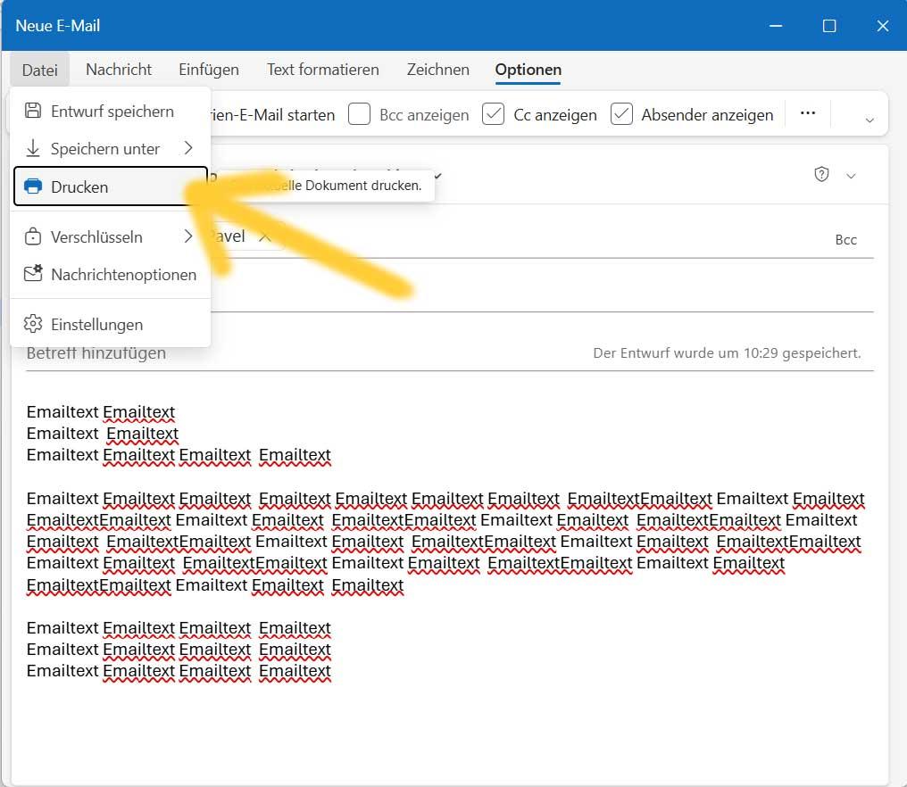The image size is (907, 787).
Task: Select the Drucken printer icon
Action: point(33,186)
